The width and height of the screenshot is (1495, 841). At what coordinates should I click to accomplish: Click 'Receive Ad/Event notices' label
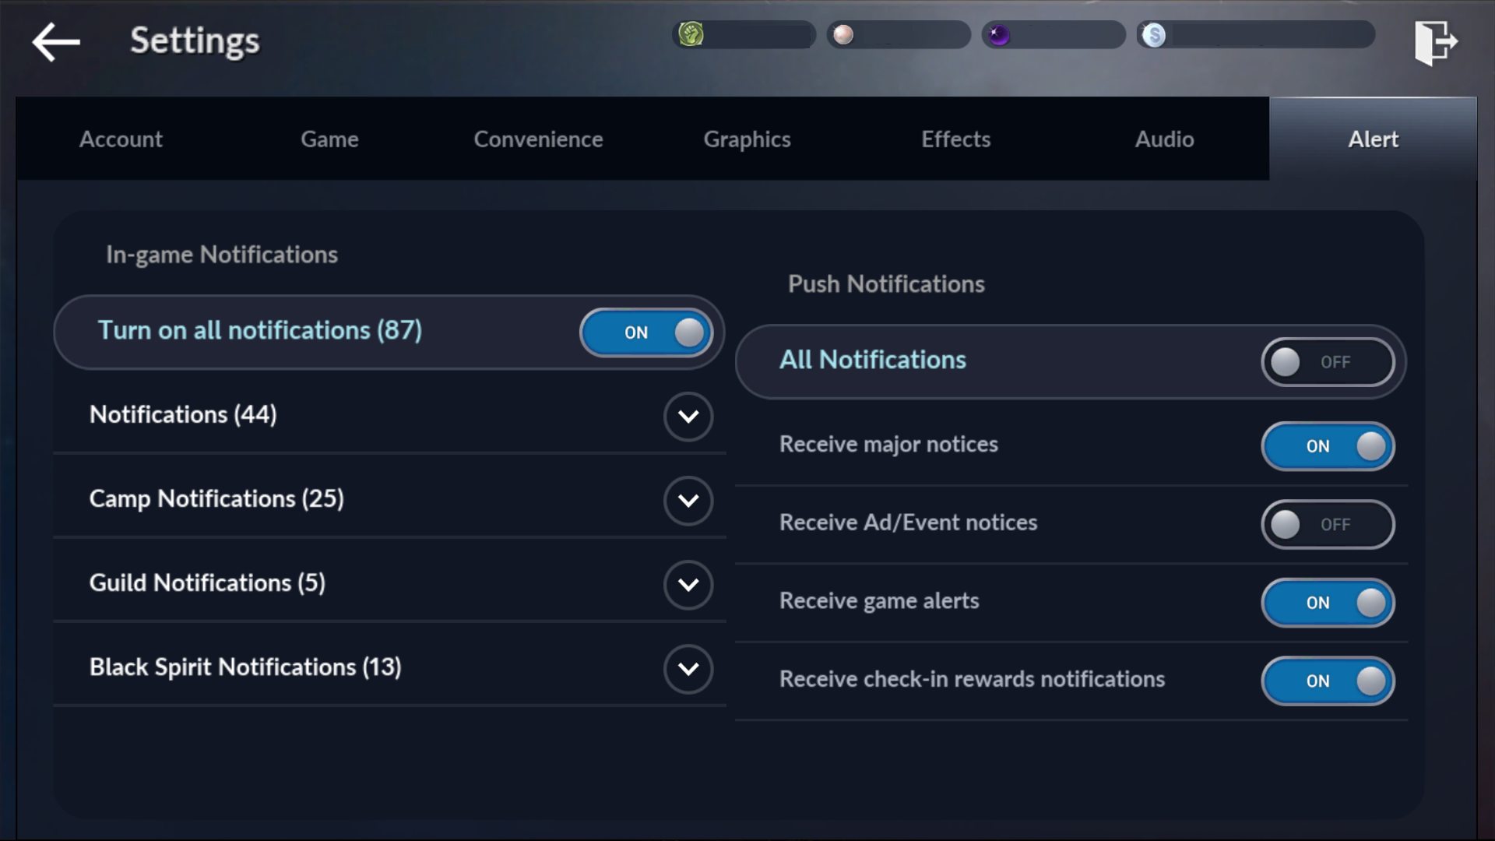coord(909,523)
